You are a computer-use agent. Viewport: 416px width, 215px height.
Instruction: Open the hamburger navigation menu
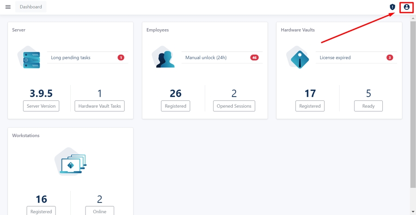tap(8, 7)
